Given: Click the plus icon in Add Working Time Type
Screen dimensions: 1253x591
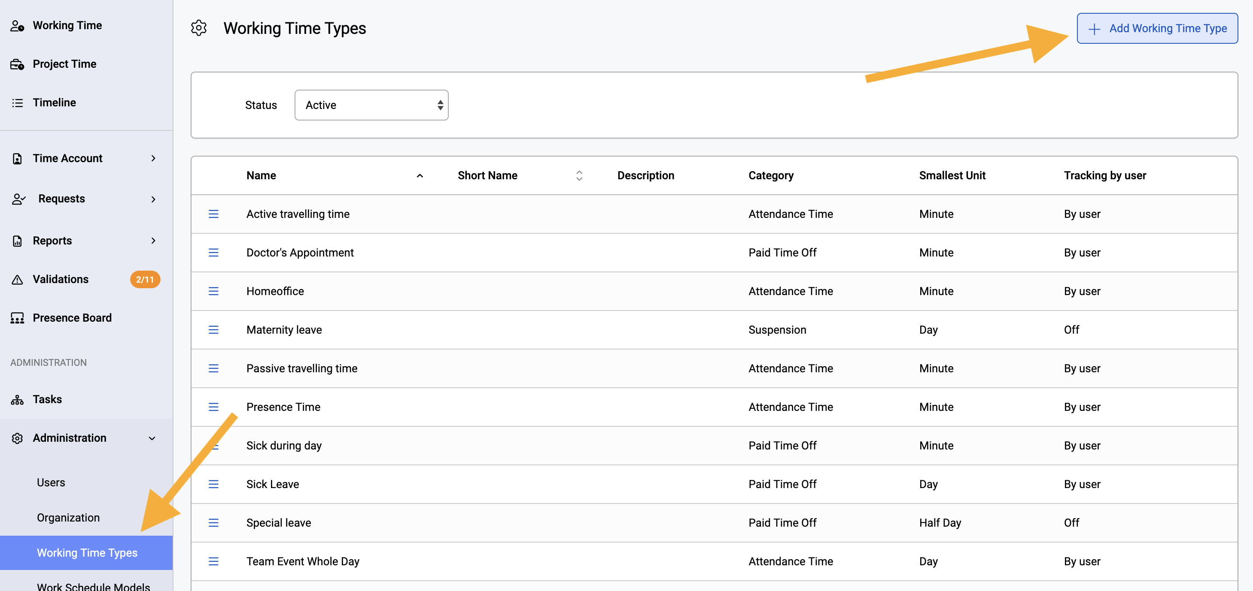Looking at the screenshot, I should tap(1095, 29).
